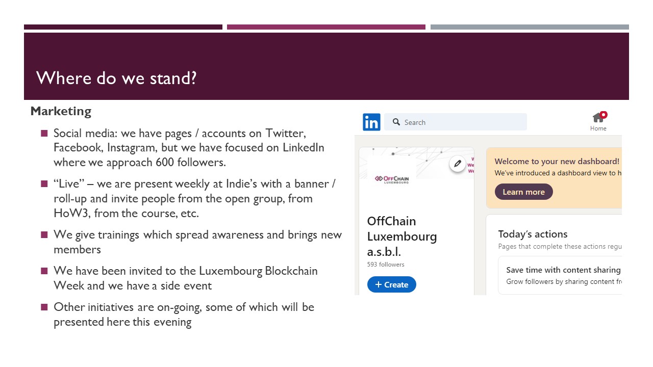Viewport: 653px width, 367px height.
Task: Click the Social media bullet paragraph
Action: (189, 148)
